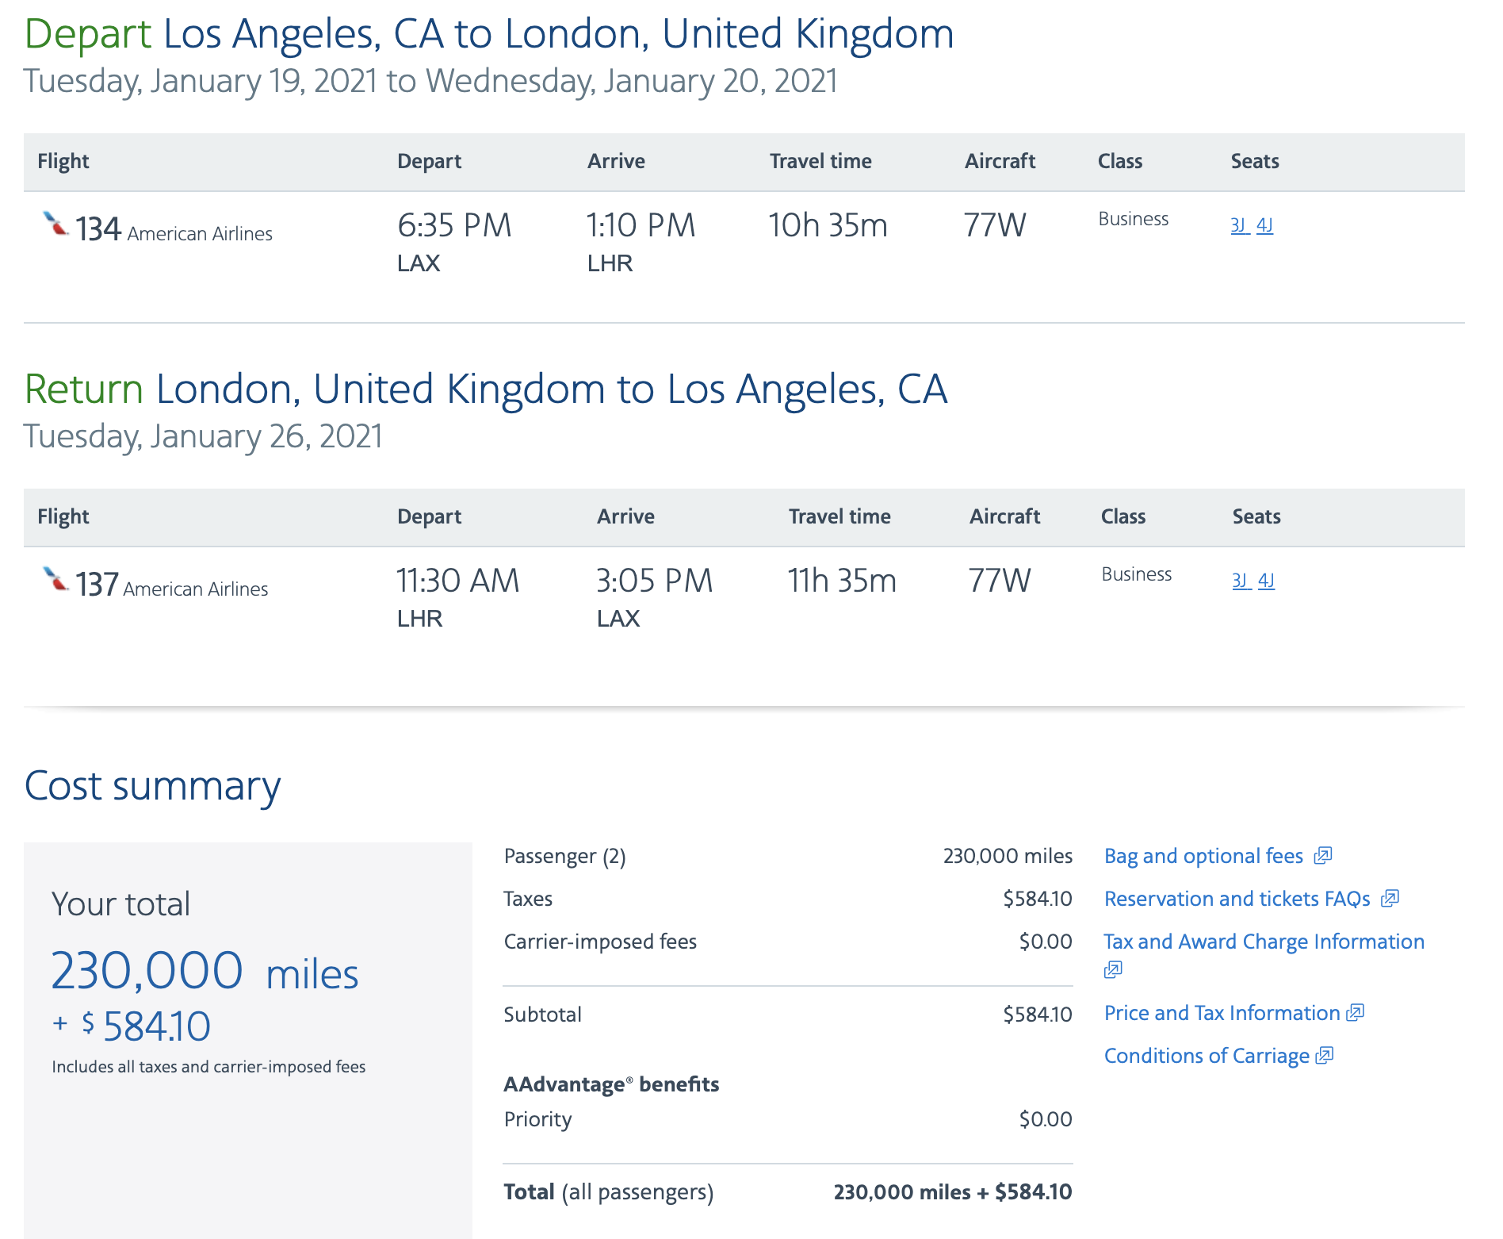Open seat 3J link for flight 137
The width and height of the screenshot is (1503, 1239).
click(1241, 581)
